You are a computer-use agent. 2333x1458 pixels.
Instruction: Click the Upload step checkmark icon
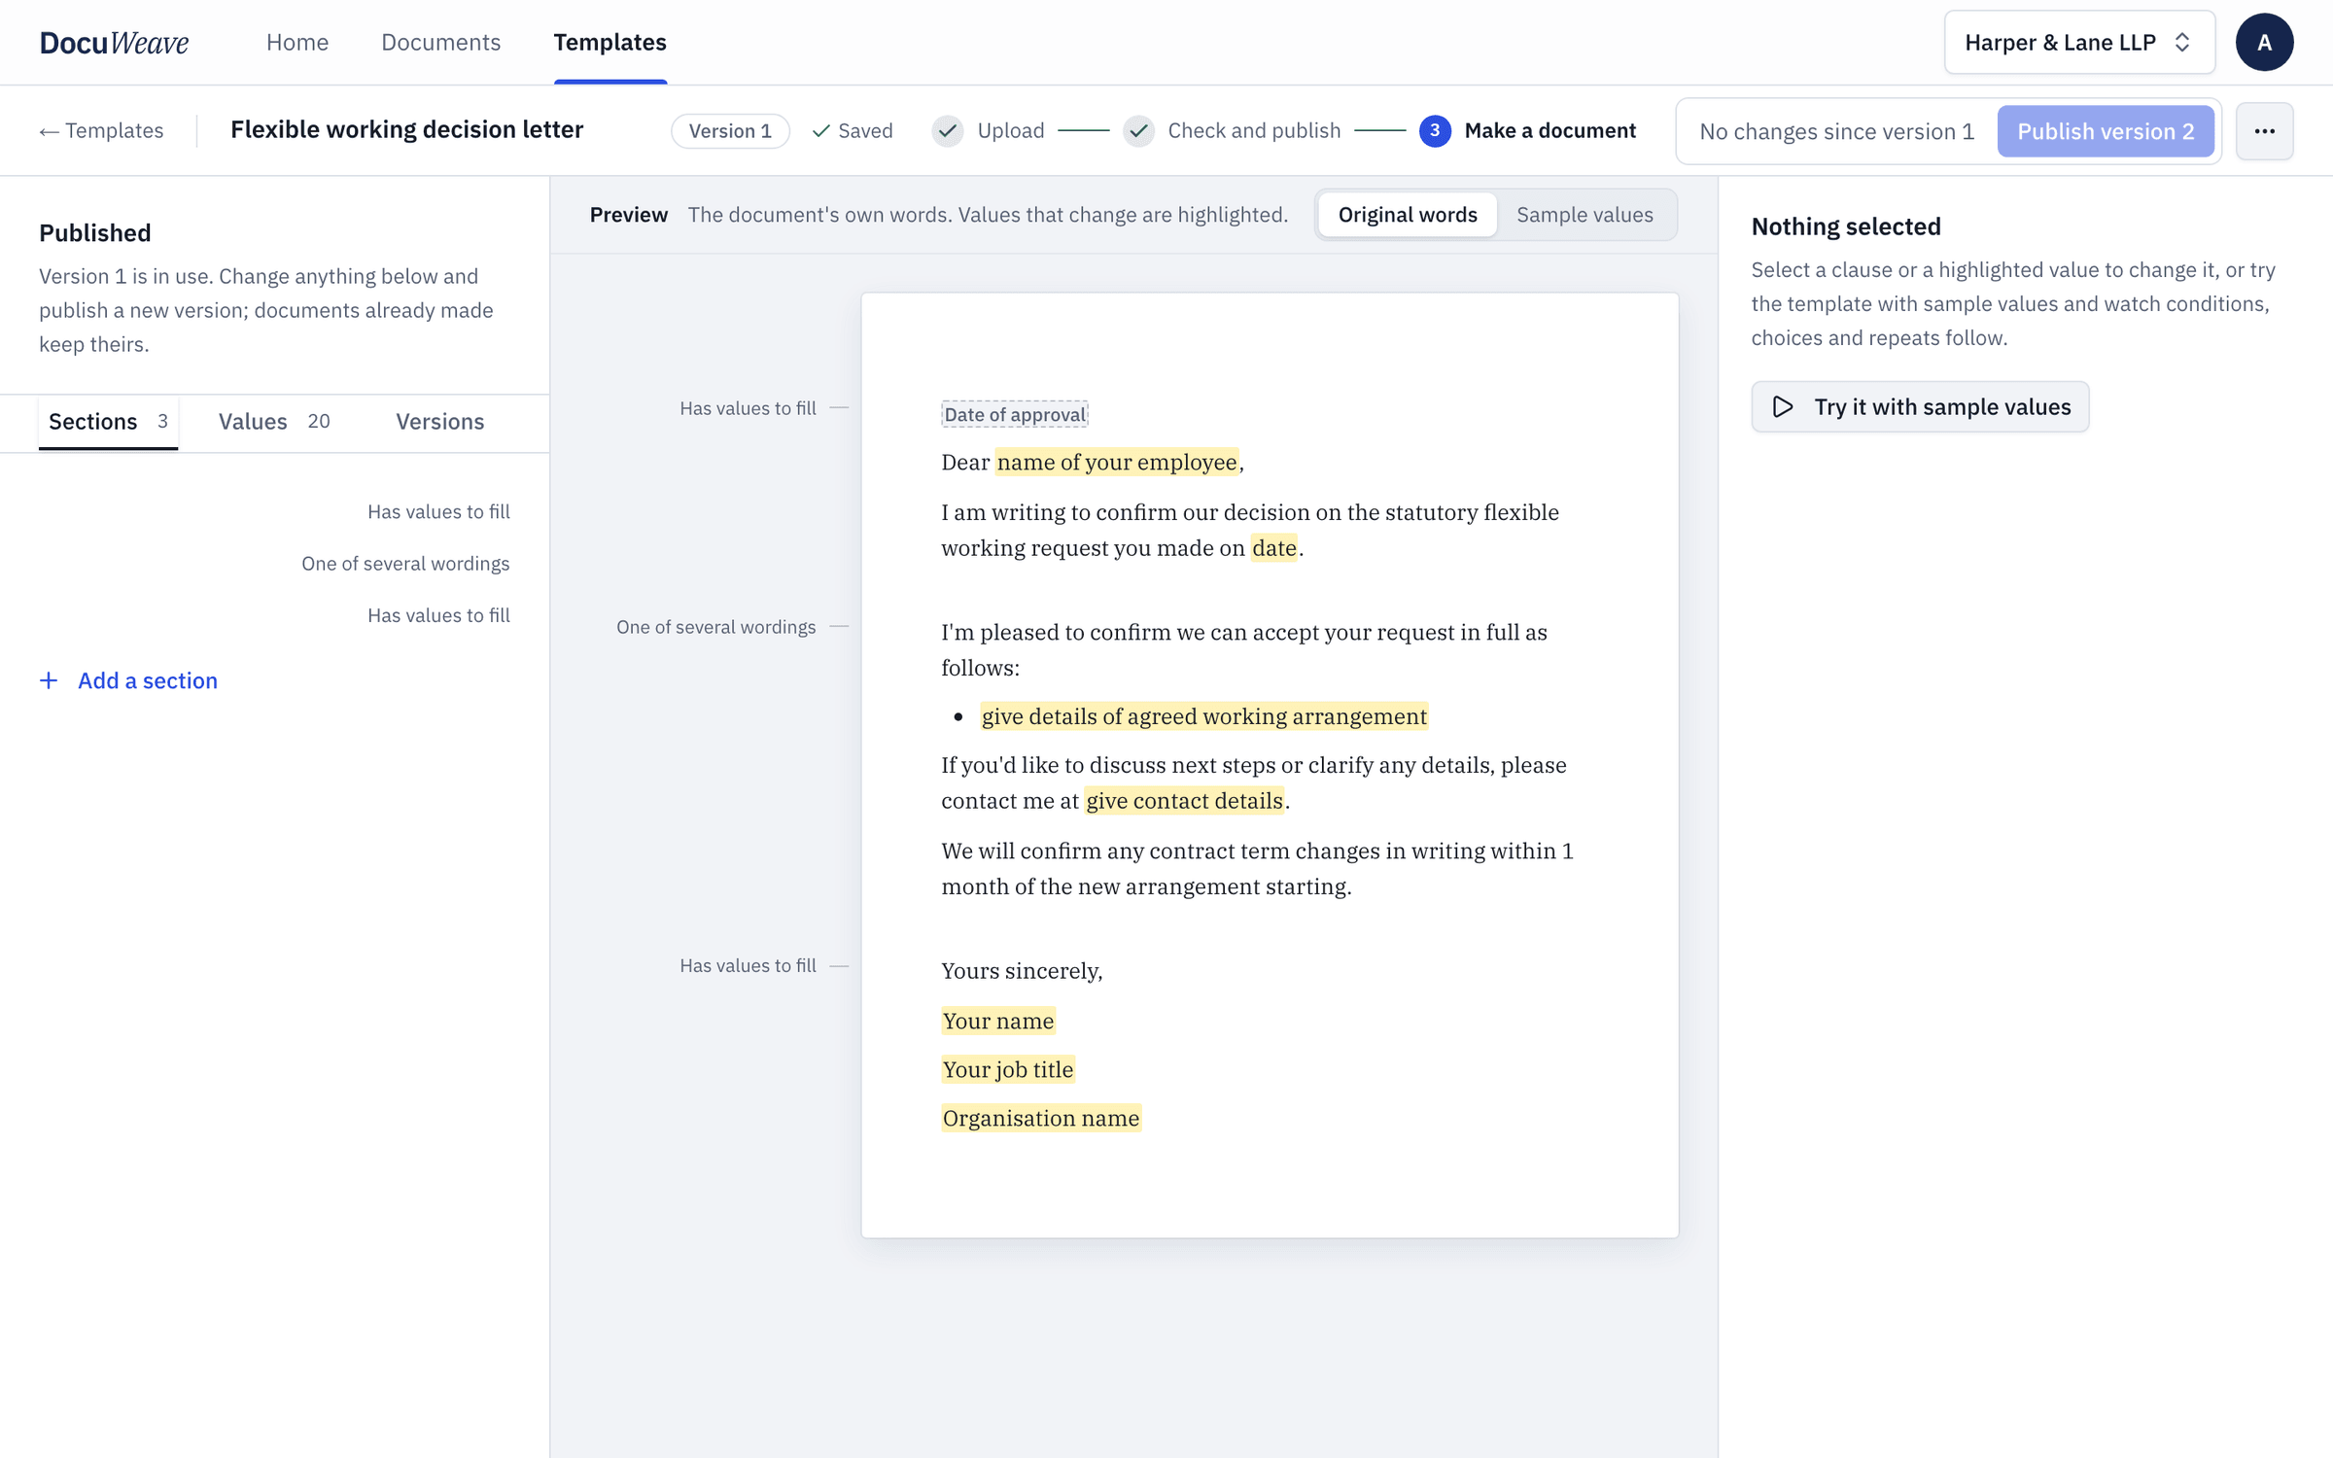(948, 131)
